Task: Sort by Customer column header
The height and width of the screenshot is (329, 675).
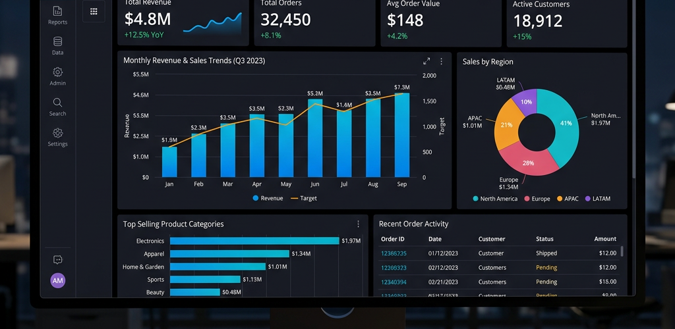Action: pyautogui.click(x=492, y=239)
